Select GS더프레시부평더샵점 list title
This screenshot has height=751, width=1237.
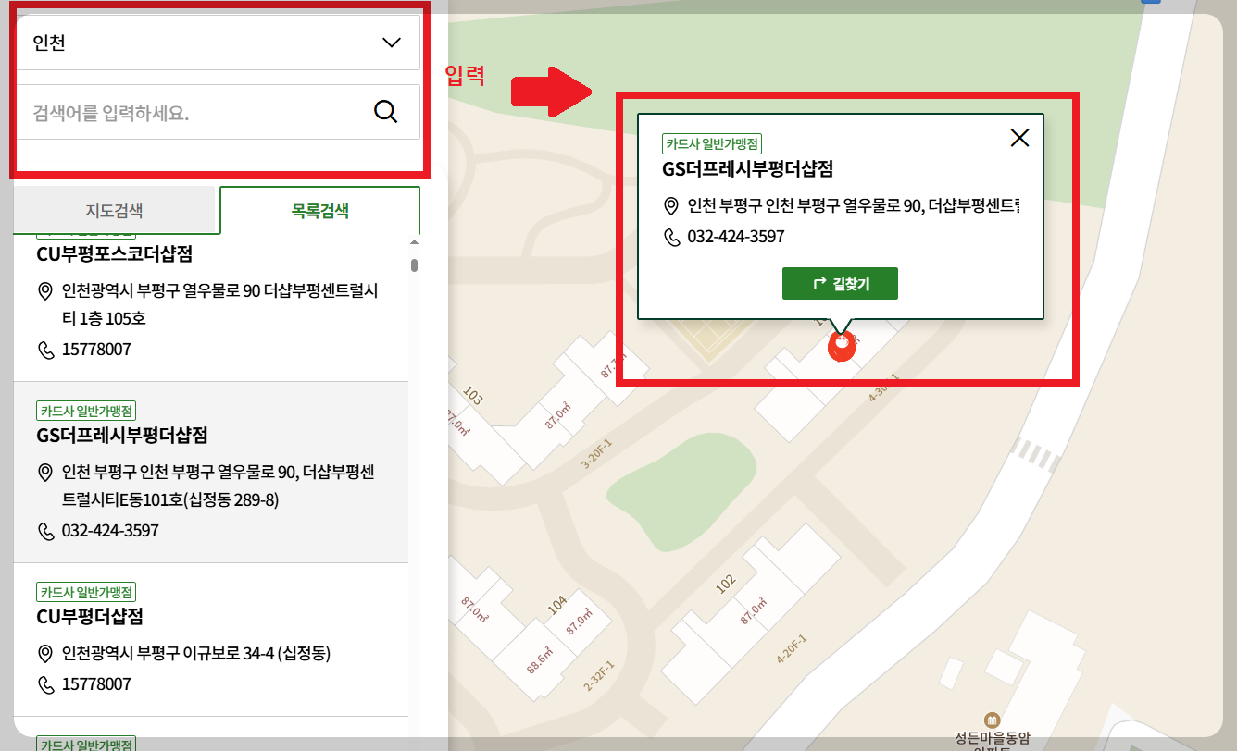pos(122,435)
